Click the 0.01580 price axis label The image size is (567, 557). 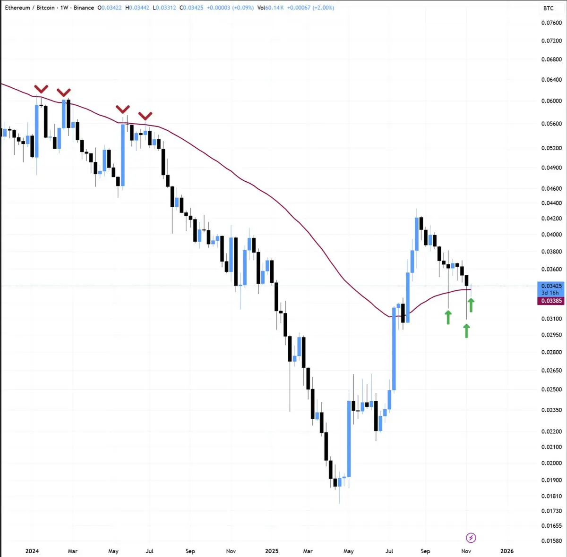[551, 541]
